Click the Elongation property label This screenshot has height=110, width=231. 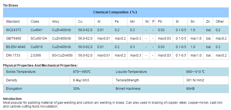tap(14, 89)
